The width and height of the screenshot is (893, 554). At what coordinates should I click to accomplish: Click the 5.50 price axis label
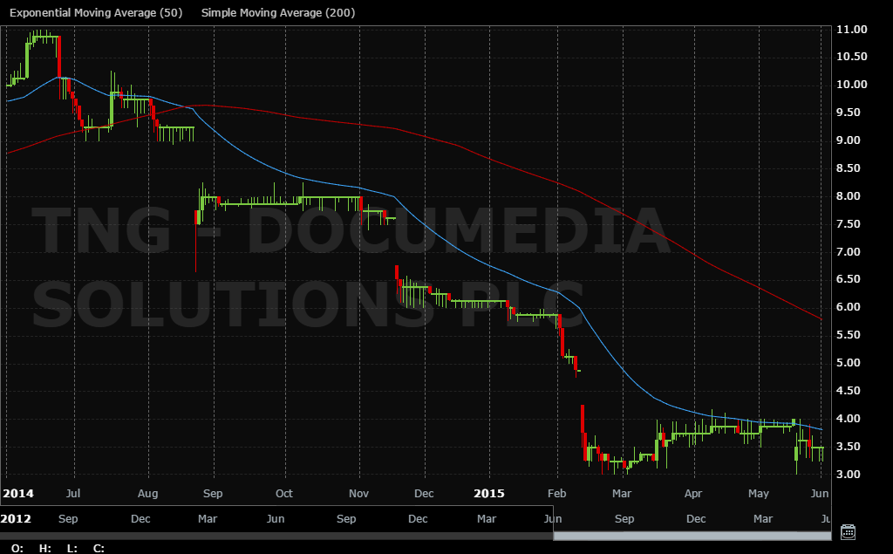[x=851, y=335]
